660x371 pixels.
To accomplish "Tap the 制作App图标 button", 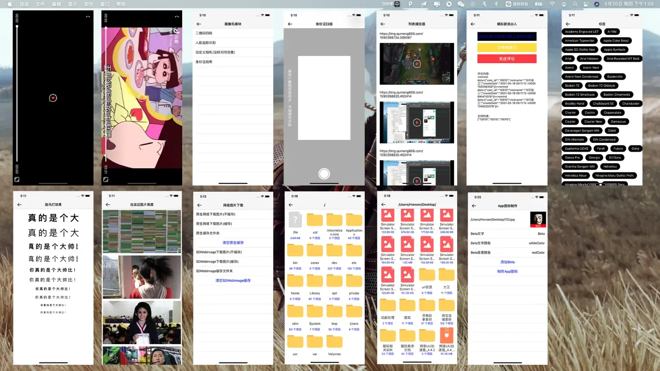I will [507, 271].
